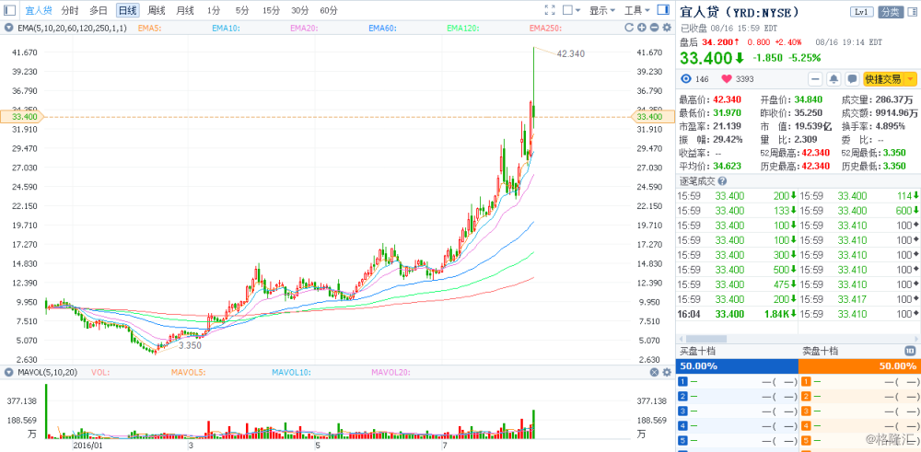Select the 60分 chart tab
The width and height of the screenshot is (921, 452).
tap(329, 10)
